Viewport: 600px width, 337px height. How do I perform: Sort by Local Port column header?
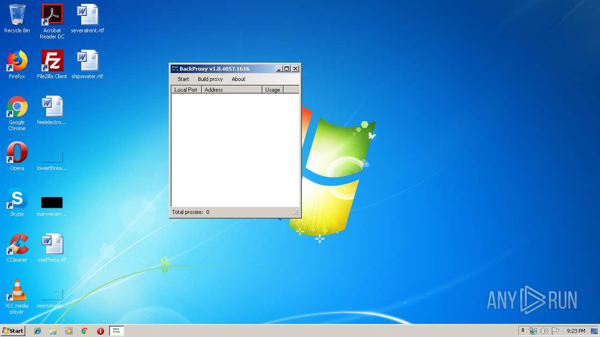click(x=186, y=90)
